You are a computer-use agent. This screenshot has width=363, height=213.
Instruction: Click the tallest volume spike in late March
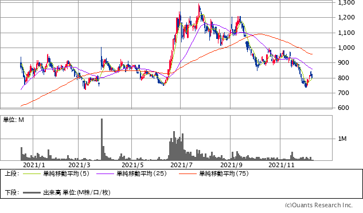point(102,139)
